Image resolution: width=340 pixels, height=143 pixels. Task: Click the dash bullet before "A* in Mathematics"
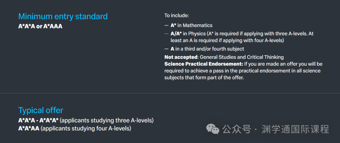tap(166, 25)
